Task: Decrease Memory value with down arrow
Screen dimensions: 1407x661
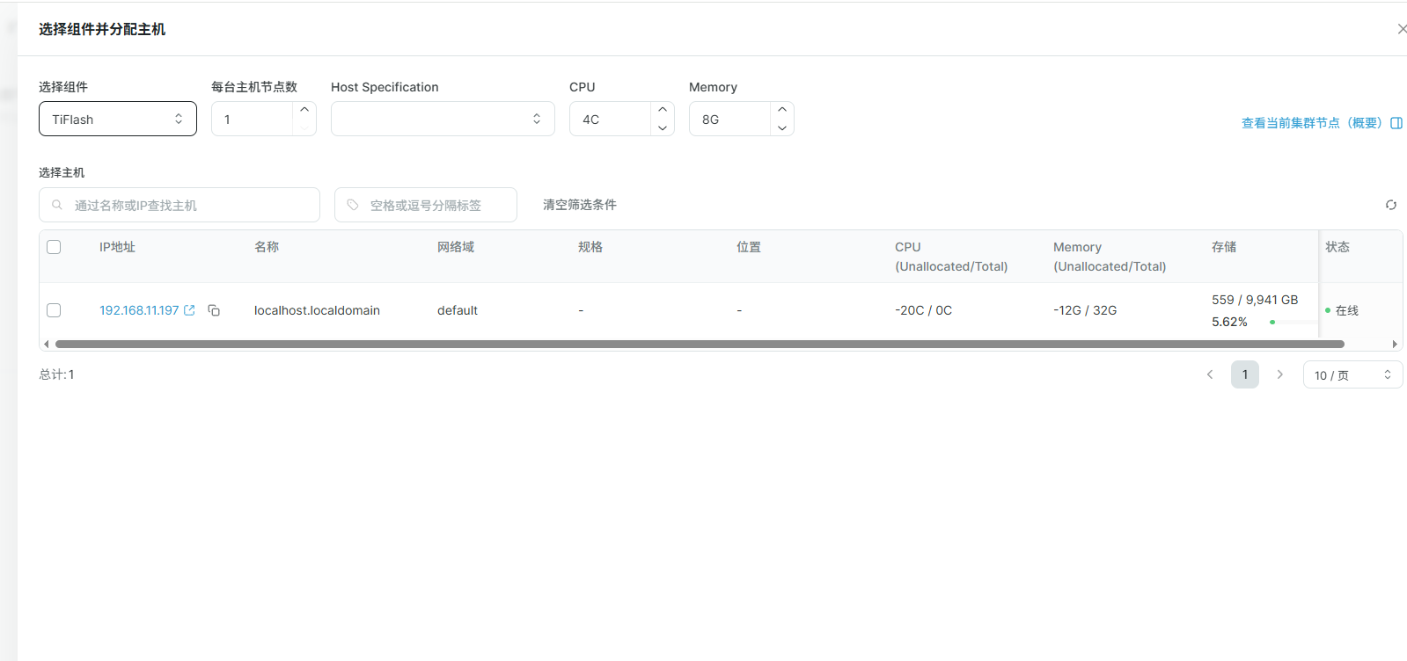Action: 782,128
